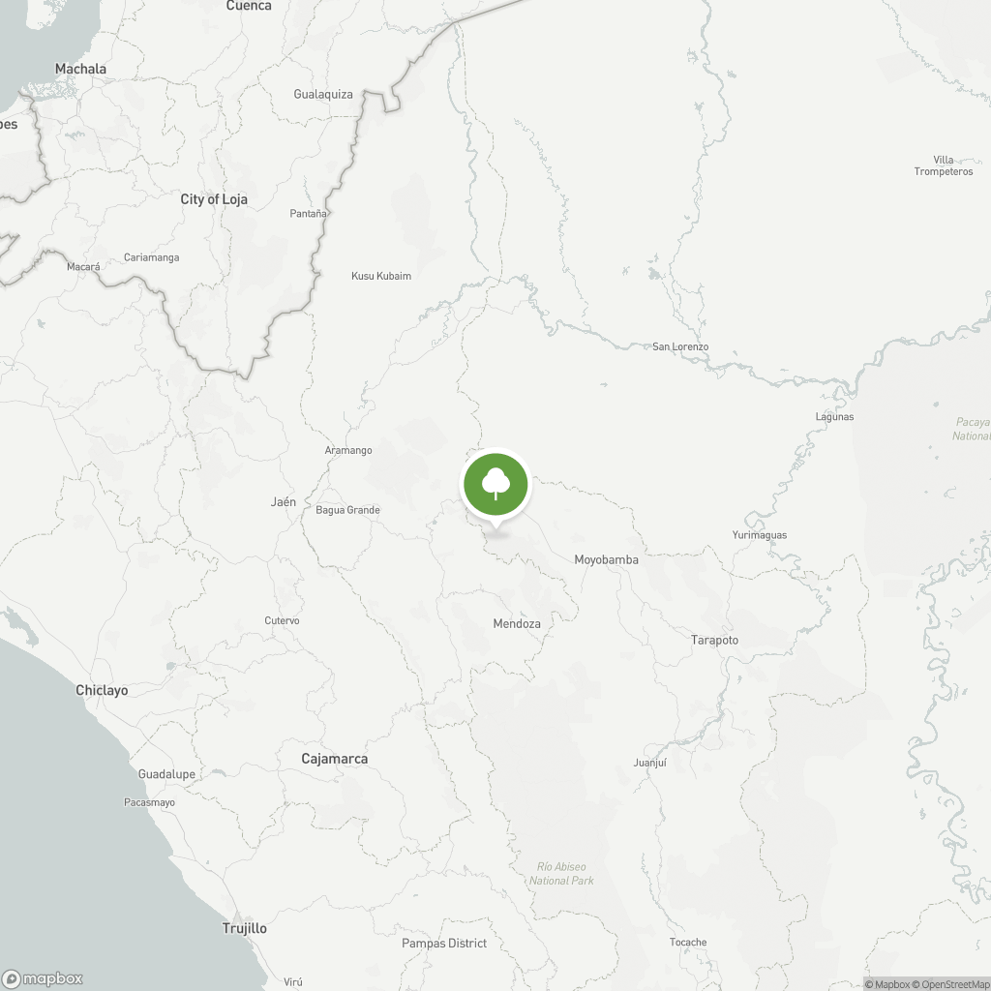Select the Moyobamba city label

606,559
